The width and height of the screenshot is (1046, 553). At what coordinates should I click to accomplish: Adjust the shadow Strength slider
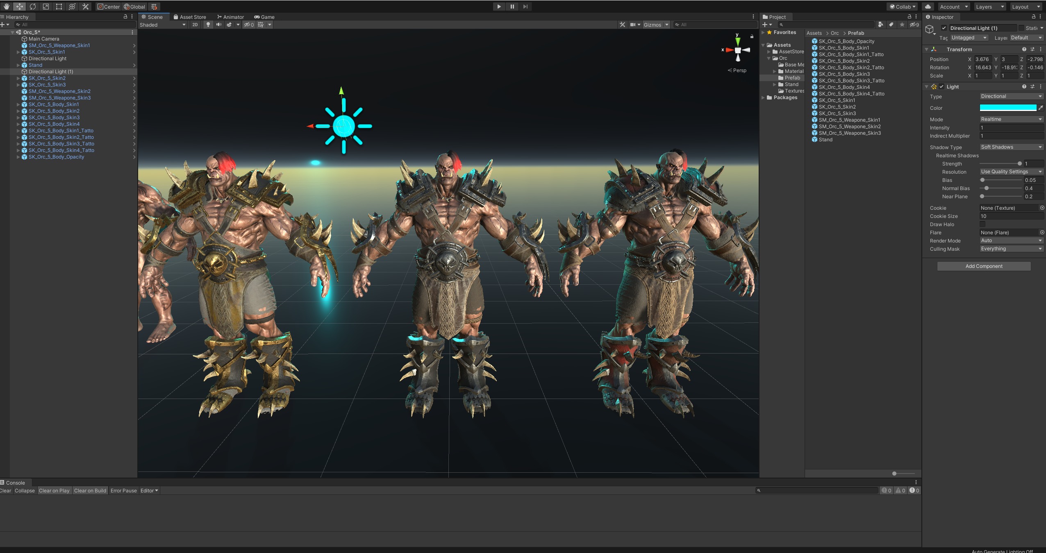tap(1001, 163)
